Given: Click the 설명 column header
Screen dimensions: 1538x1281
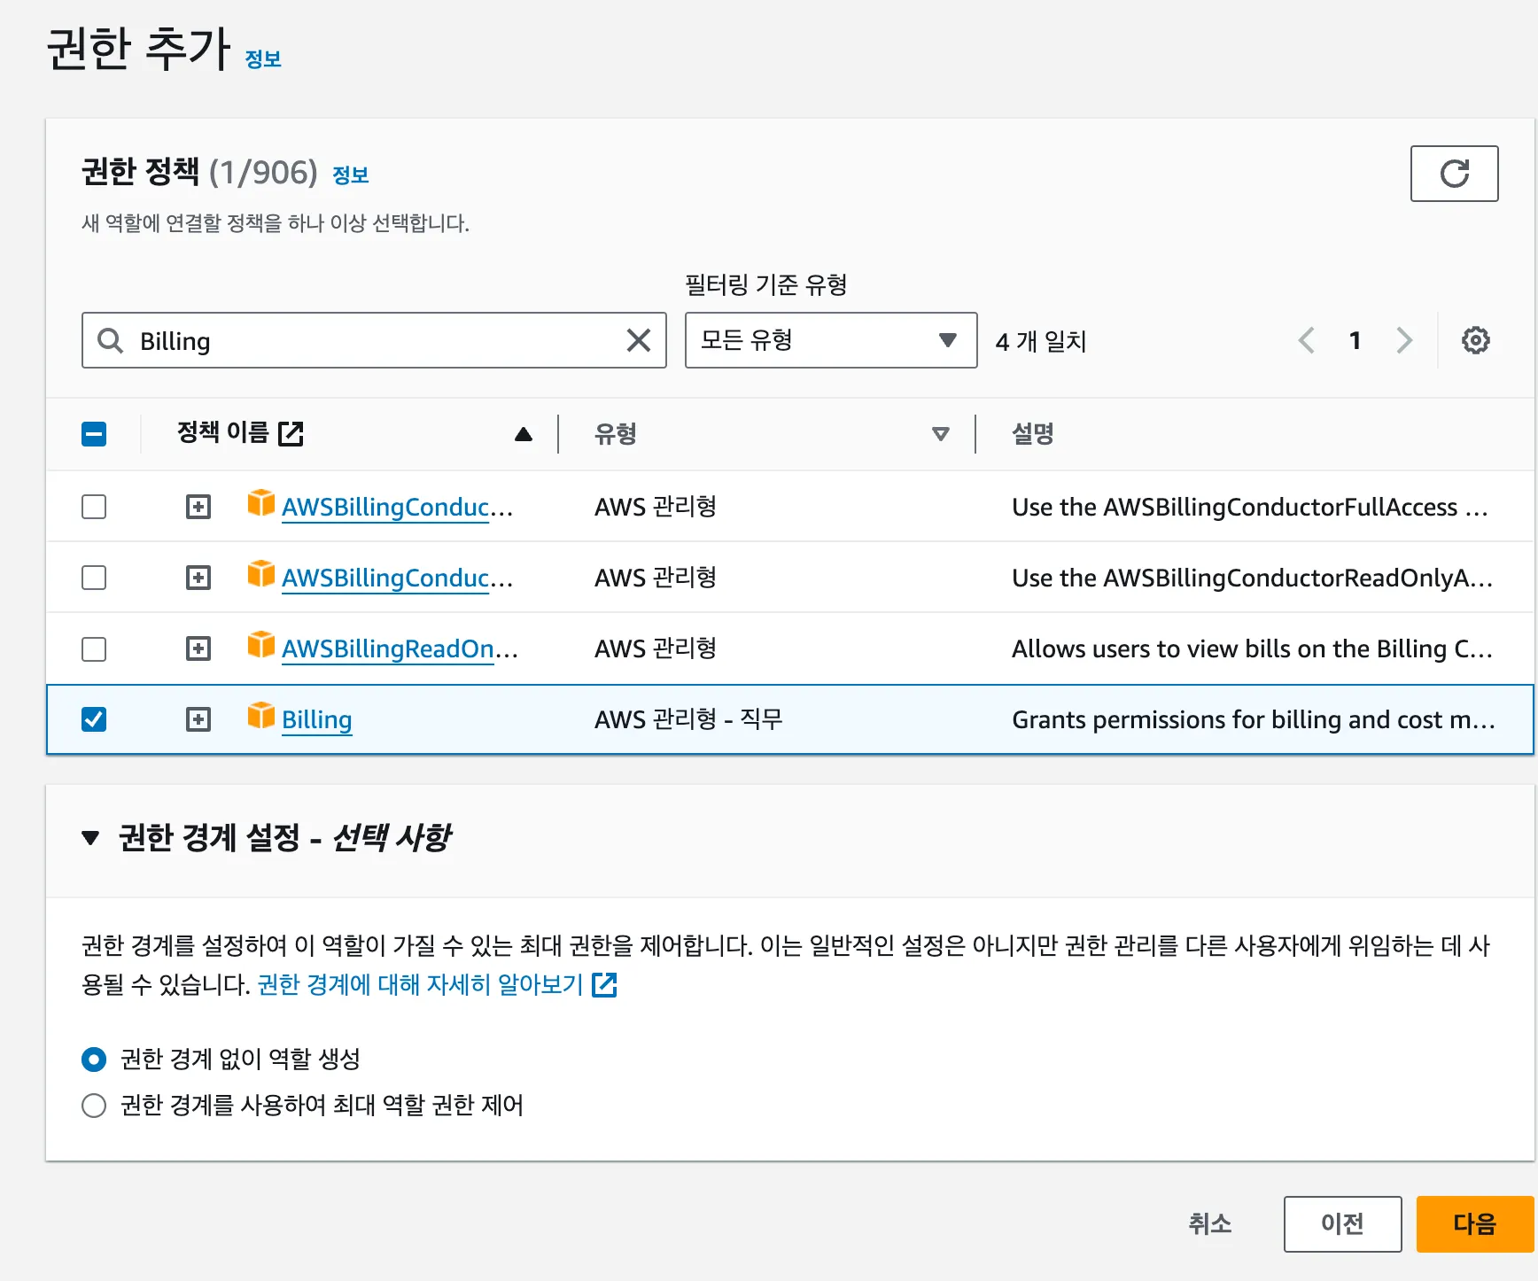Looking at the screenshot, I should [x=1033, y=434].
